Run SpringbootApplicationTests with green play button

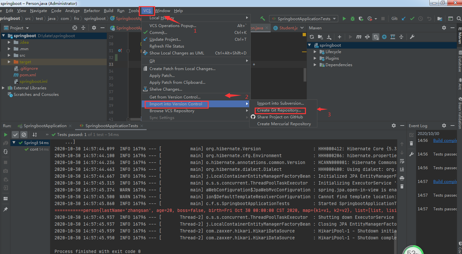tap(344, 19)
